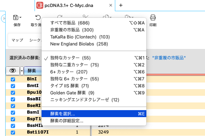Uncheck the BspT1 enzyme checkbox
Screen dimensions: 205x136
13,119
